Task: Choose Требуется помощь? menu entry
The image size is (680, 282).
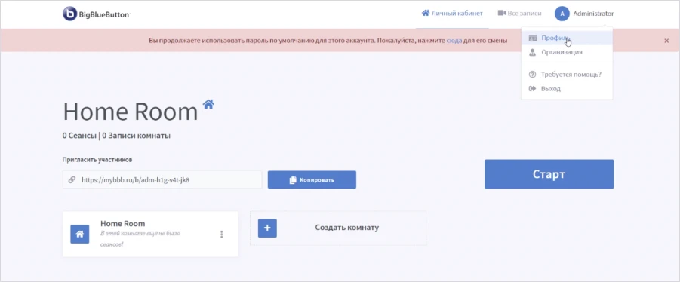Action: tap(567, 75)
